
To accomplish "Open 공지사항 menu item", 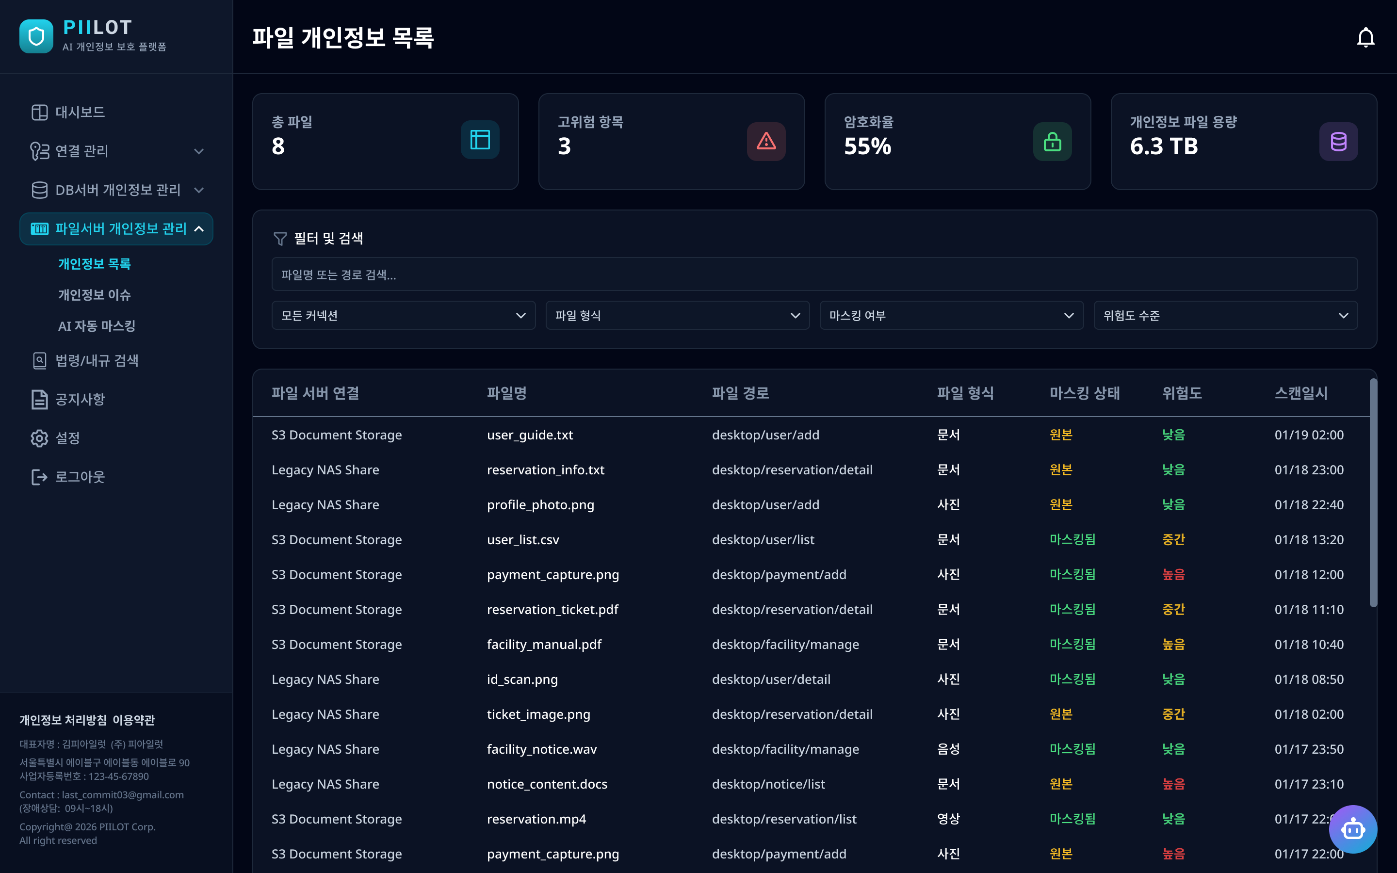I will (x=116, y=400).
